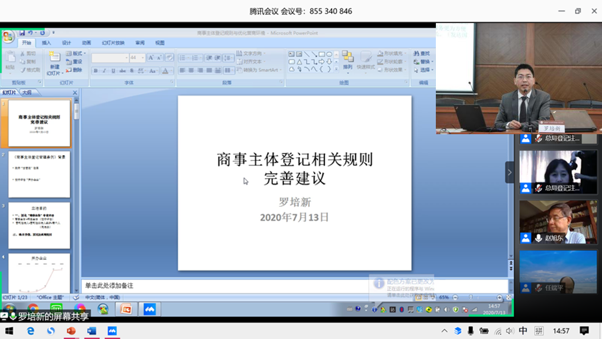Toggle align text right
Image resolution: width=602 pixels, height=339 pixels.
[x=200, y=70]
